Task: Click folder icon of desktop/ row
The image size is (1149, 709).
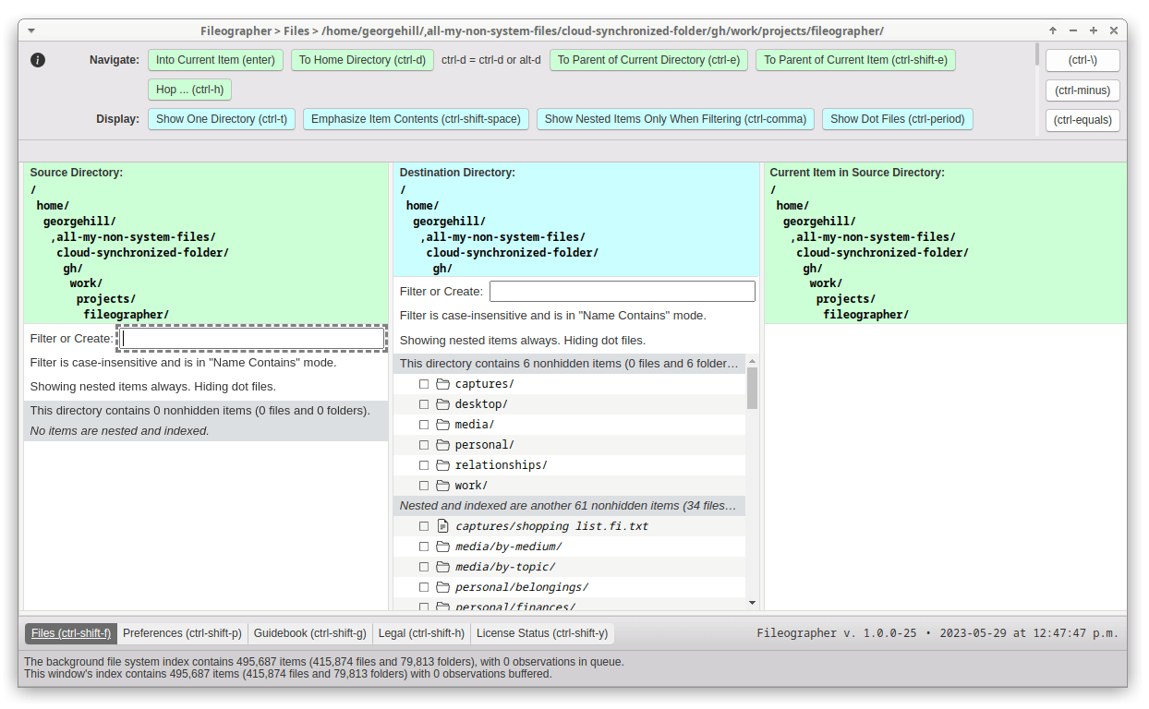Action: (442, 404)
